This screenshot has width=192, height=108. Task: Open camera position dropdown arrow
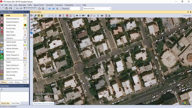click(85, 16)
